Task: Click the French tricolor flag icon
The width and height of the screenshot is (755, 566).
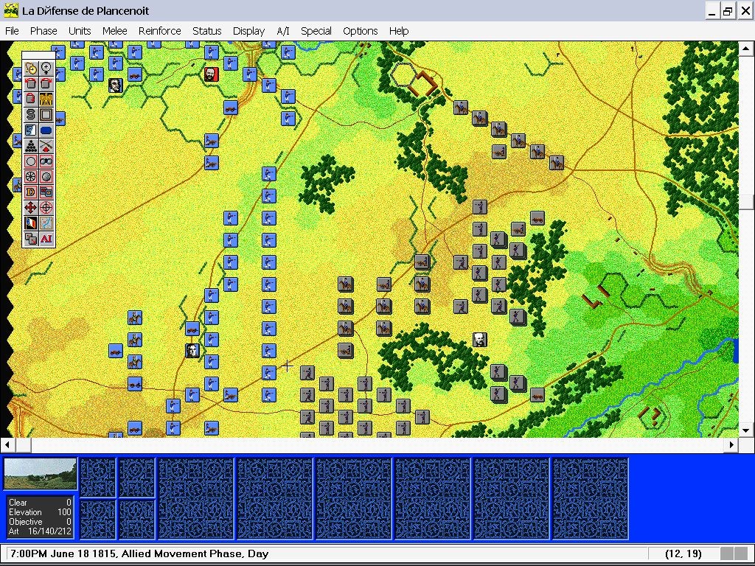Action: 31,223
